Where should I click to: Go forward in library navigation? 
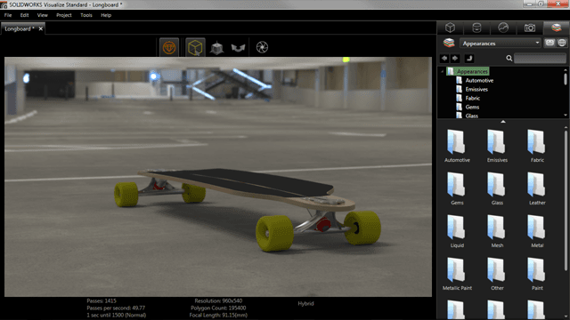pyautogui.click(x=455, y=58)
